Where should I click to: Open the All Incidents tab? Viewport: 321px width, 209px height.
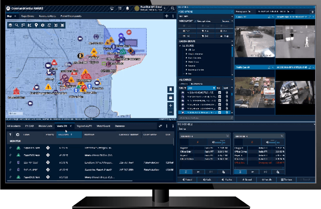[14, 126]
